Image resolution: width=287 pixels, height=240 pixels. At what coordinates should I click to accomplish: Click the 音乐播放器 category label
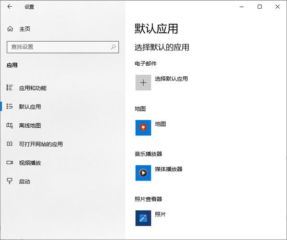click(x=149, y=154)
